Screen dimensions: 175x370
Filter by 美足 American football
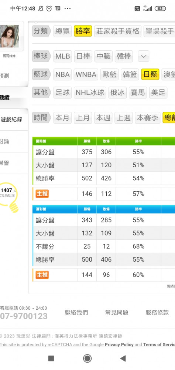(158, 92)
